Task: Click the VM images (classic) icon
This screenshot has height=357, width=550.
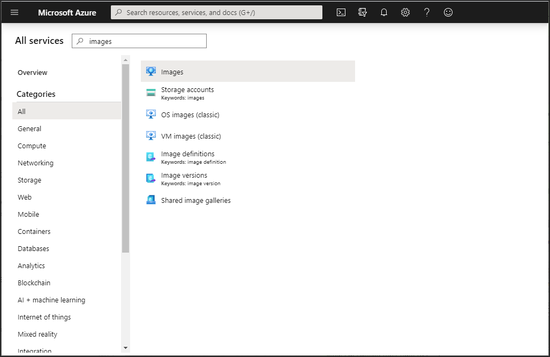Action: pyautogui.click(x=151, y=136)
